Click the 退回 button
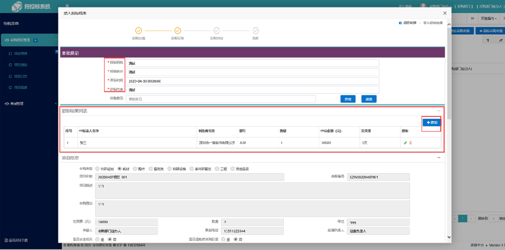The image size is (505, 250). pos(369,99)
